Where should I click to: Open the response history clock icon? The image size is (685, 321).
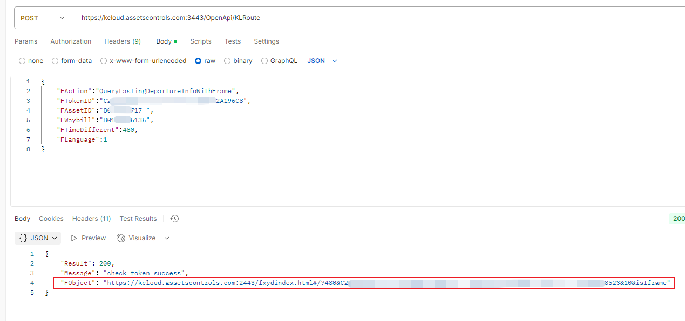pyautogui.click(x=174, y=219)
